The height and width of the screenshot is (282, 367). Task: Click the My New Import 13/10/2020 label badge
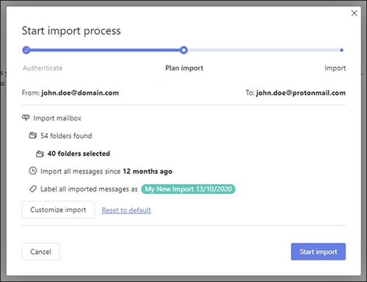tap(188, 189)
